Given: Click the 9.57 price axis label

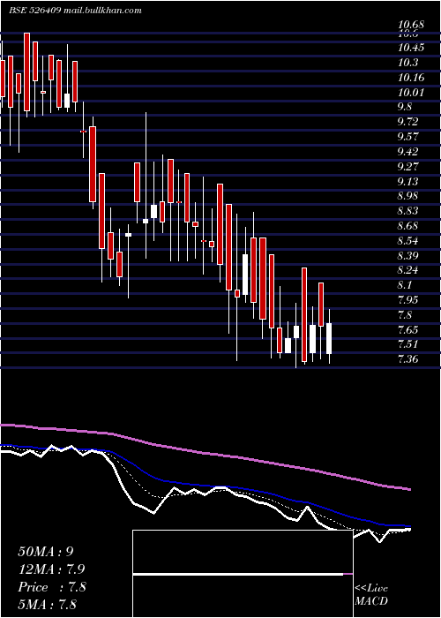Looking at the screenshot, I should coord(407,137).
